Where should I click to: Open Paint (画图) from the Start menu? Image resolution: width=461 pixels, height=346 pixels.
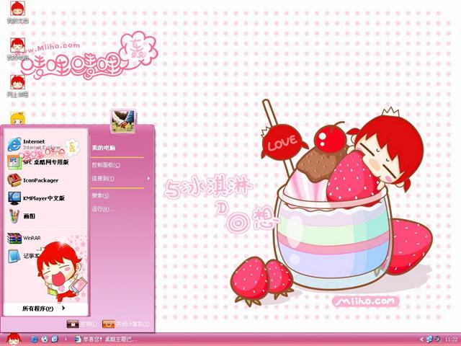point(21,216)
